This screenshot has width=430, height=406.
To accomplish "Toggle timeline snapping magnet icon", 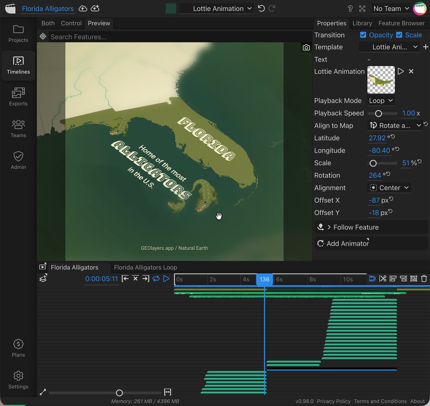I will pyautogui.click(x=372, y=279).
